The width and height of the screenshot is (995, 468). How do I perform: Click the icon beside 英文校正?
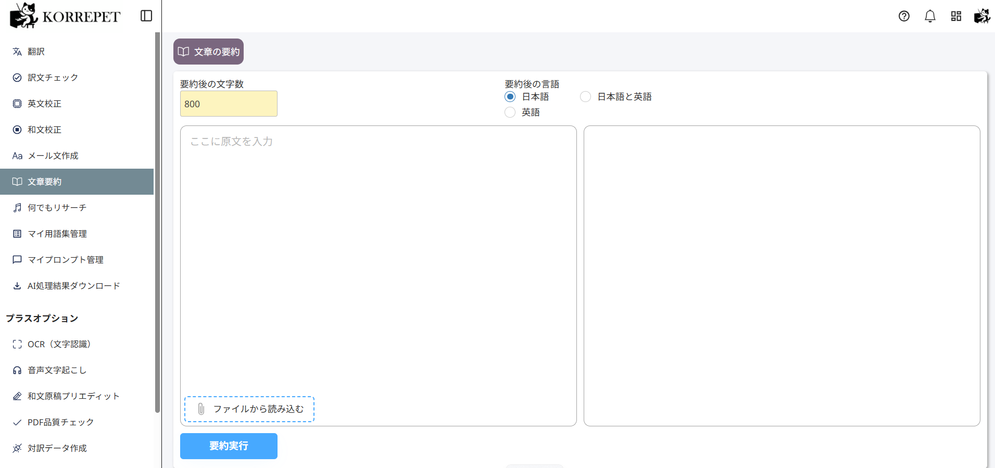click(x=17, y=104)
